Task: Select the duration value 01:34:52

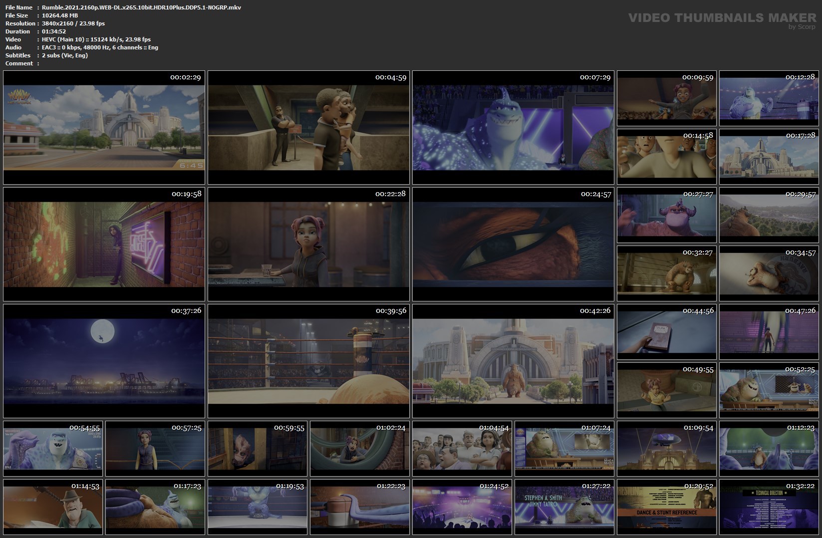Action: (54, 31)
